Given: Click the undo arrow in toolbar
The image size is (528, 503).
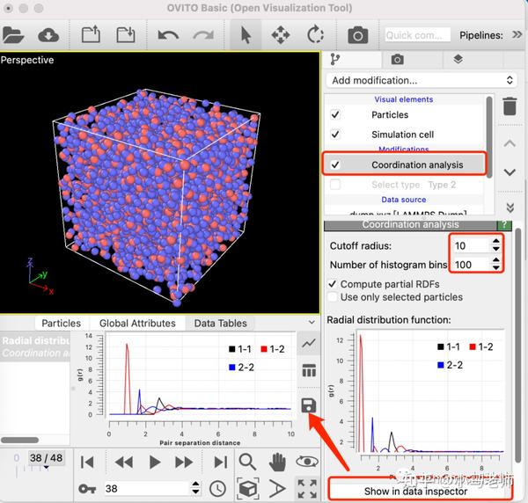Looking at the screenshot, I should click(168, 35).
